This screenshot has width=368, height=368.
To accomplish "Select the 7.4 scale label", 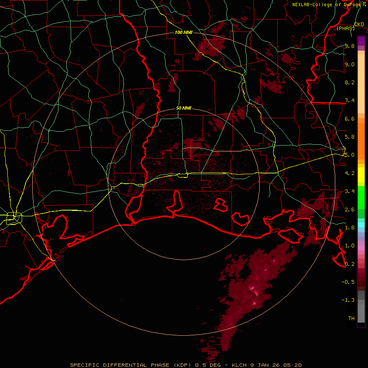I will (x=350, y=101).
